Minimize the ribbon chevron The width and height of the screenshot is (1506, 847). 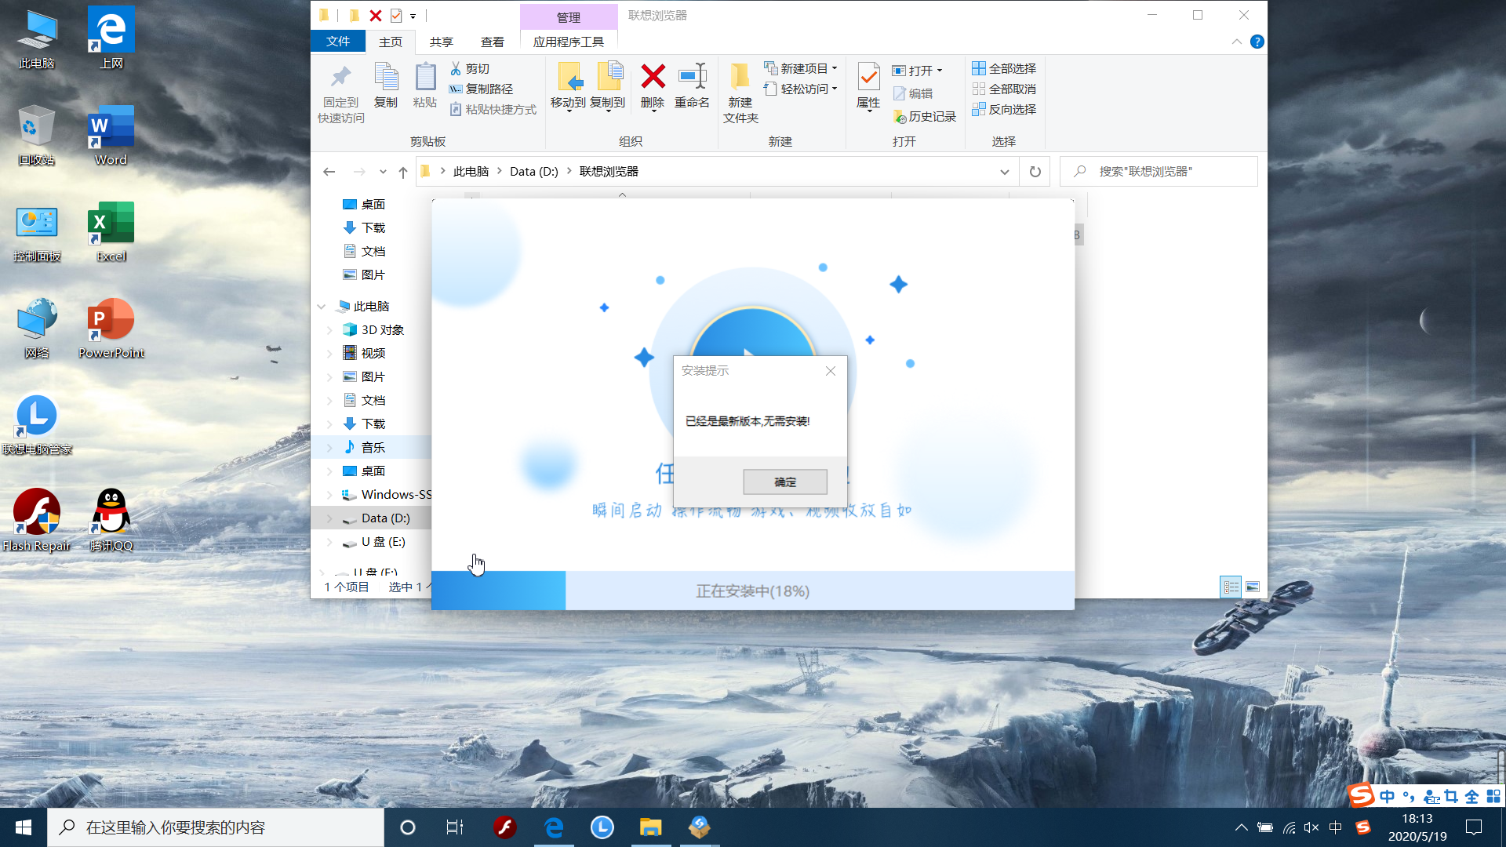click(1237, 42)
